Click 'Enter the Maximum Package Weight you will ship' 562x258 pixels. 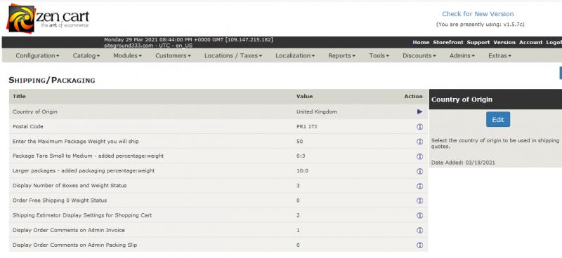tap(76, 142)
